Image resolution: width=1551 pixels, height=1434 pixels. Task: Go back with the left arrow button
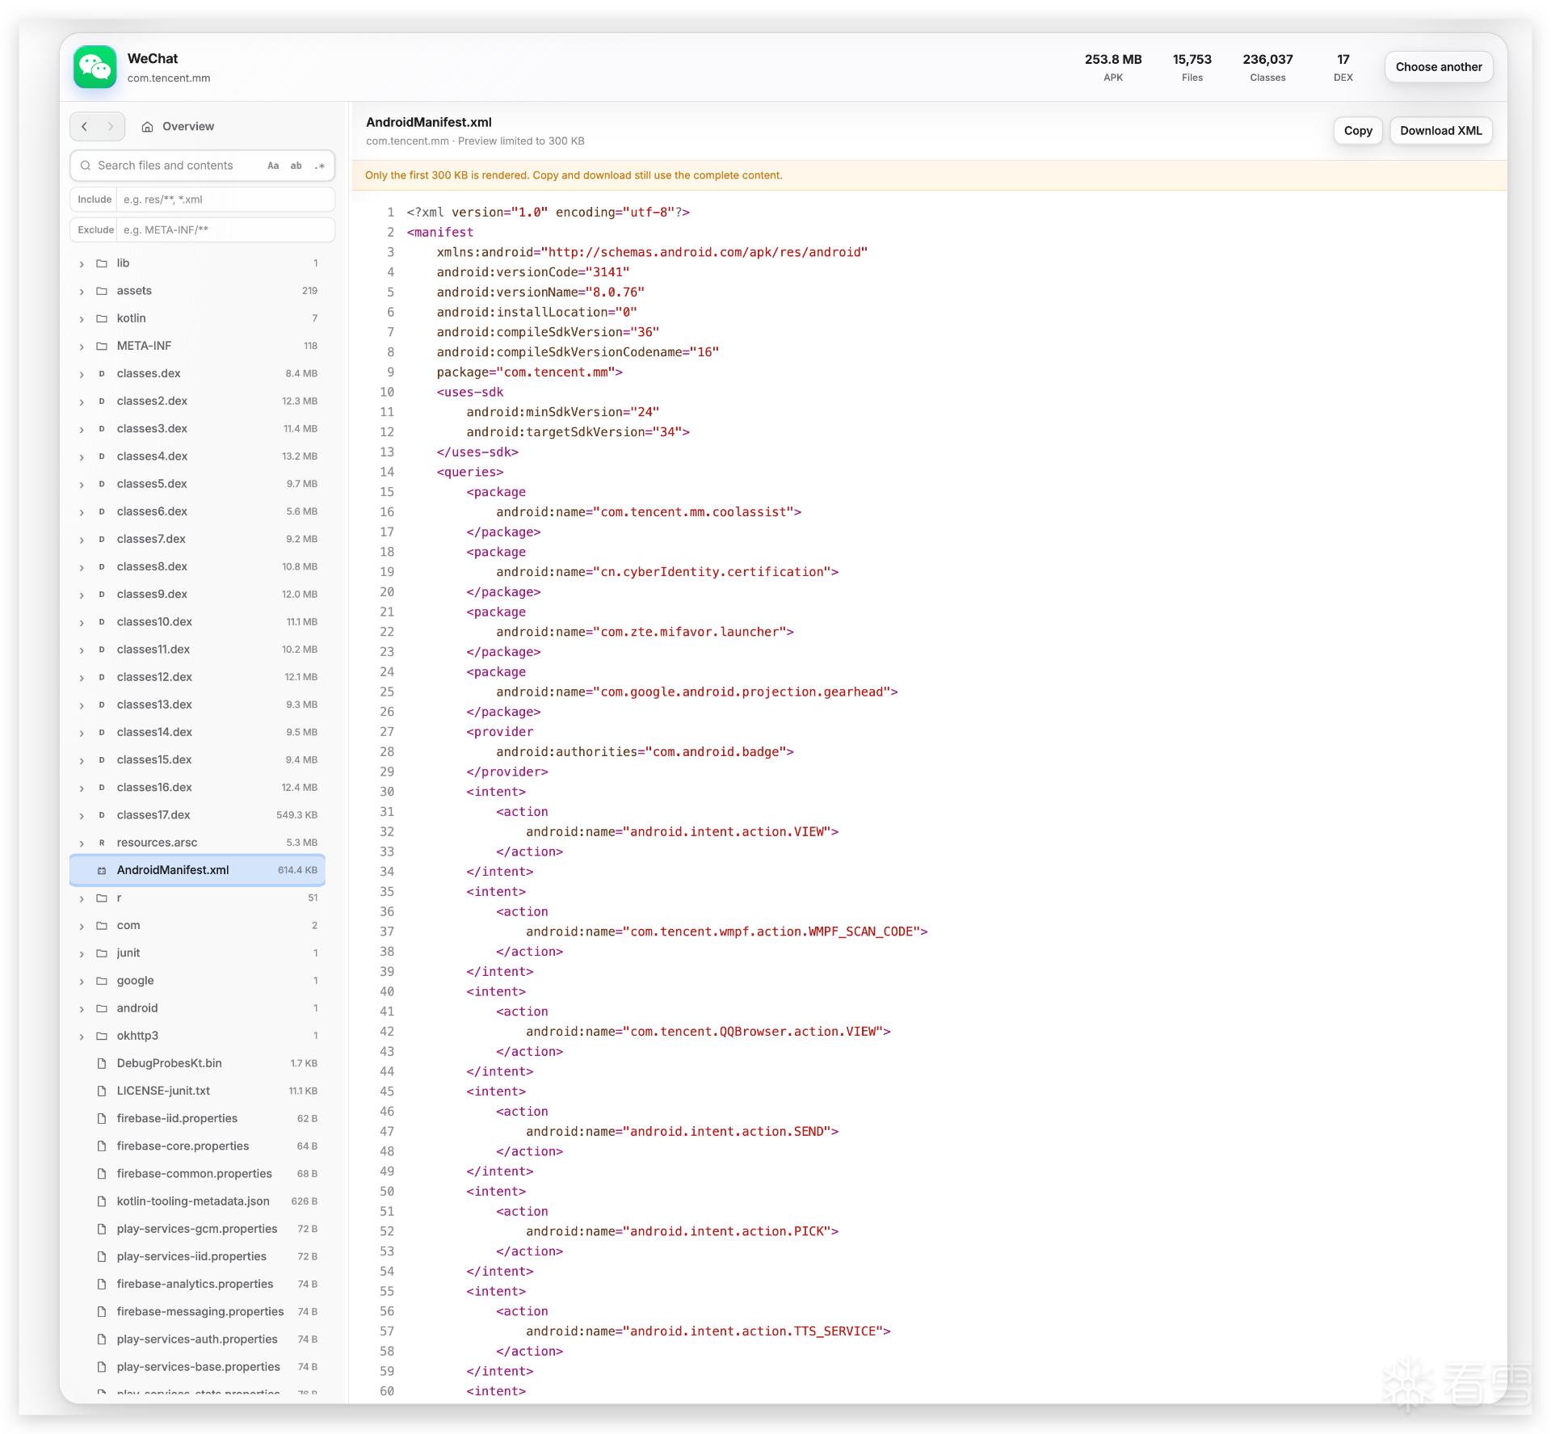(x=85, y=126)
